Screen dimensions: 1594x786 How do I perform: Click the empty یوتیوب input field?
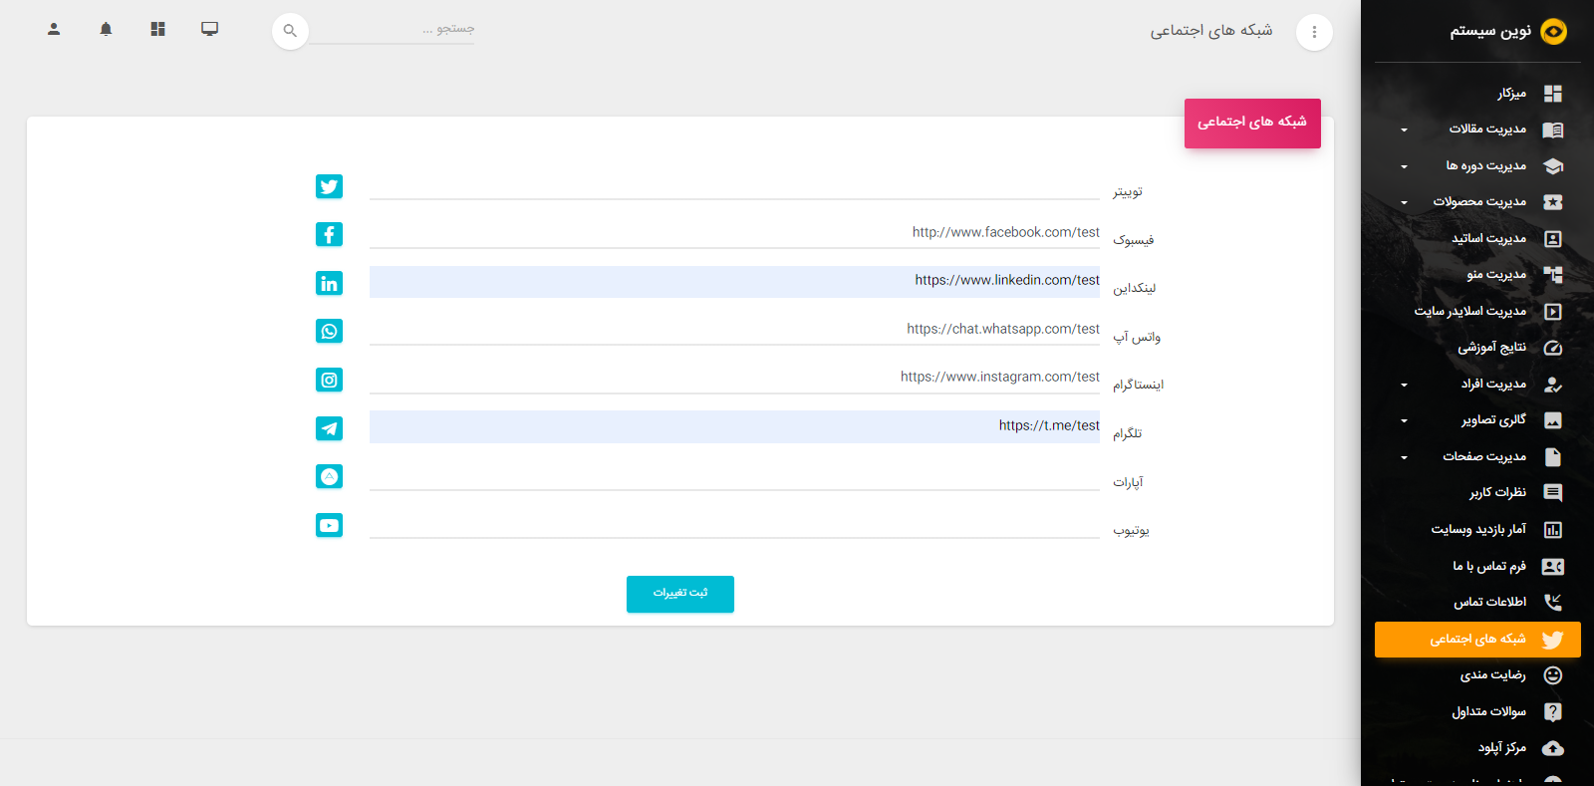734,524
